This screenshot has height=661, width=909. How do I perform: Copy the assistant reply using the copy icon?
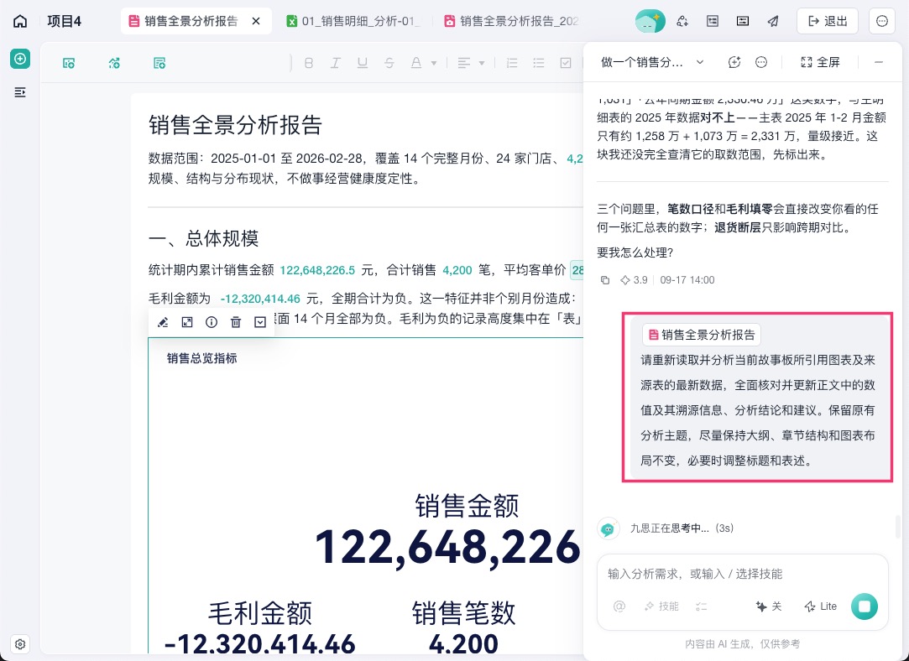tap(605, 280)
